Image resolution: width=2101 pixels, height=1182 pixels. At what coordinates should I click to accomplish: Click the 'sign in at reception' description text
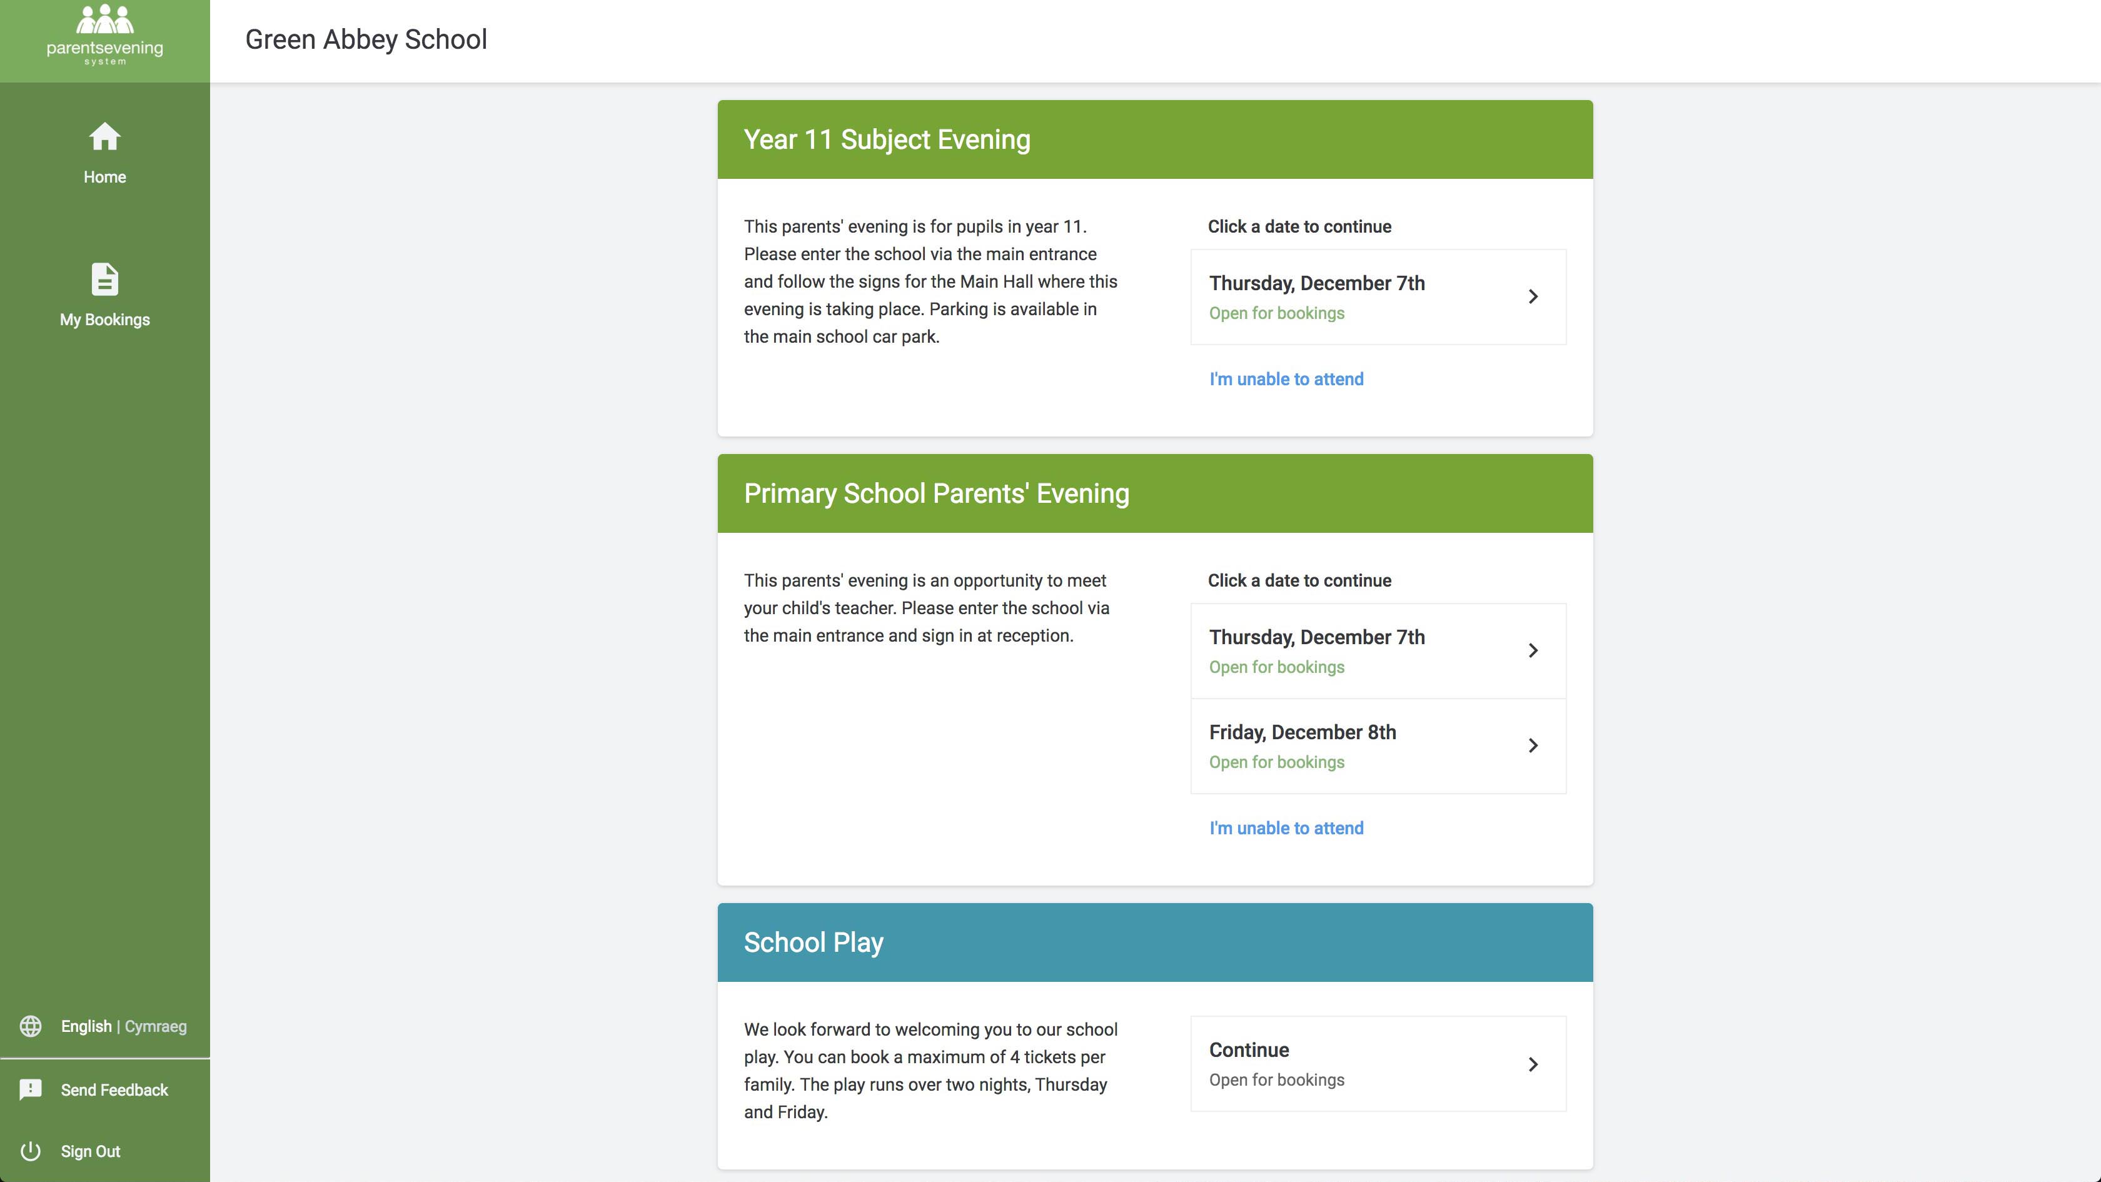tap(927, 608)
